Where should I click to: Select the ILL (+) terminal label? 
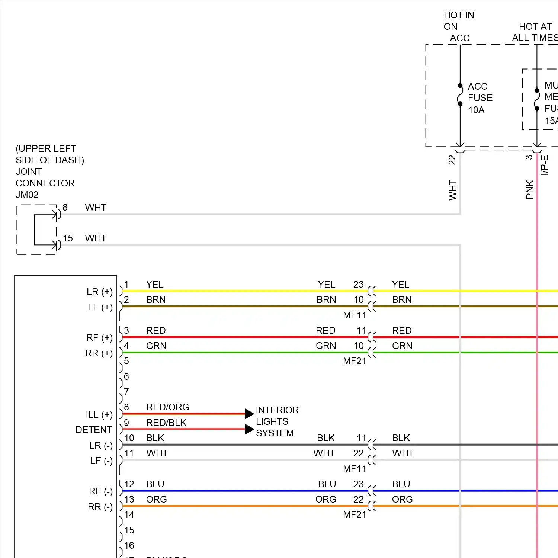click(99, 414)
